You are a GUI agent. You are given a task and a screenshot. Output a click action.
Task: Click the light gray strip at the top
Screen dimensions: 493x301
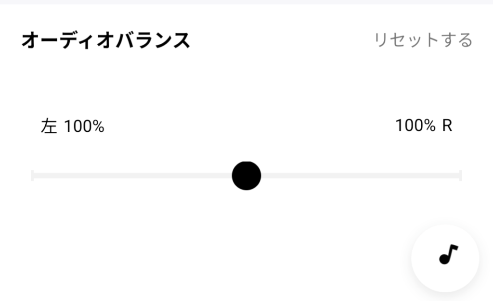tap(246, 2)
